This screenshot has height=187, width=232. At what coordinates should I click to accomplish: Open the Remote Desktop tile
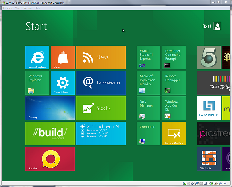(x=174, y=134)
